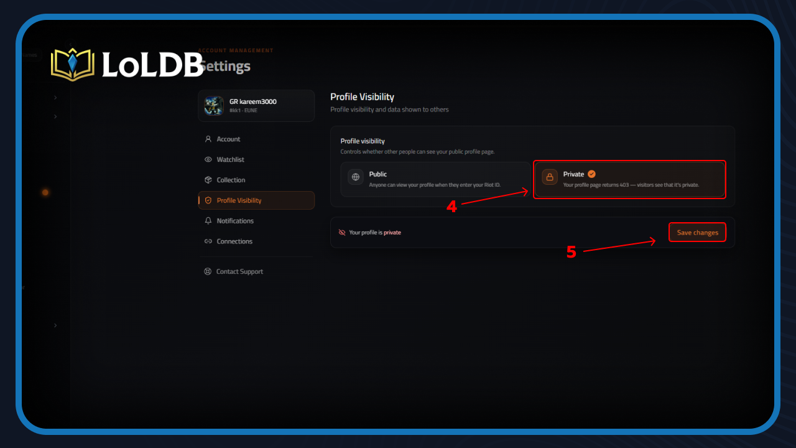Click 'Profile visibility and data shown to others' subtitle

(389, 110)
